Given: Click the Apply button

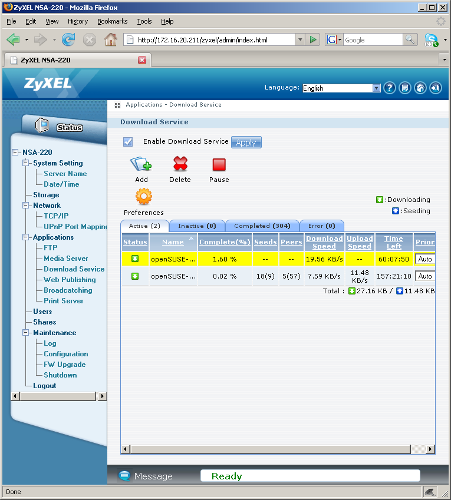Looking at the screenshot, I should [246, 142].
